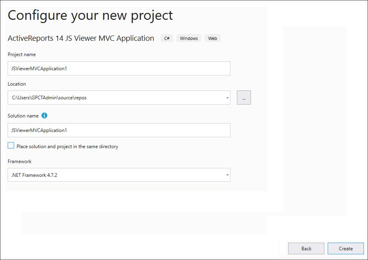Select the Windows platform tag

coord(188,38)
